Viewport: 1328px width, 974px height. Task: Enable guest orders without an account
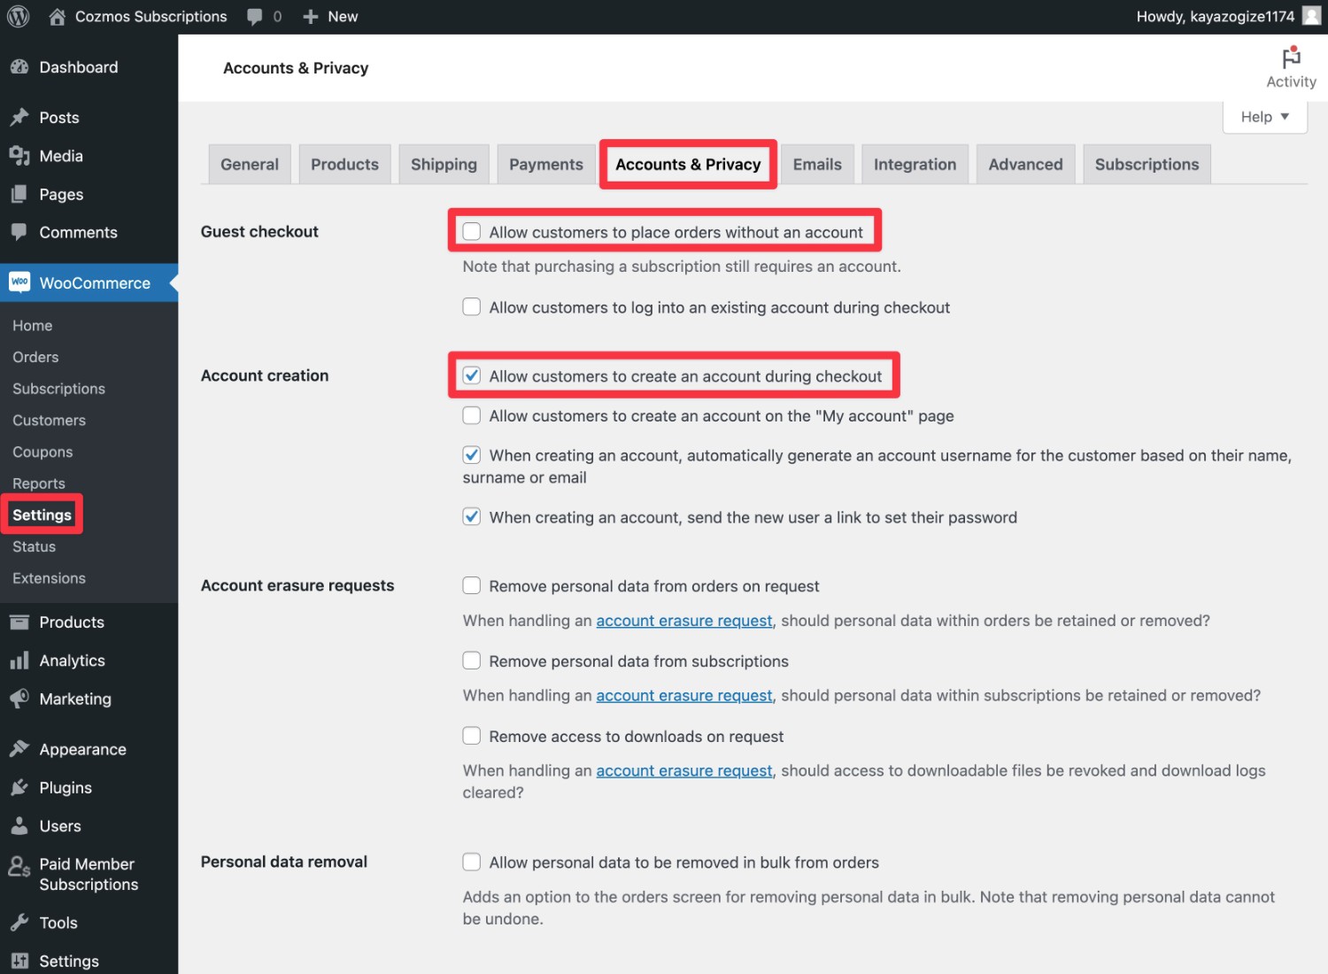pos(472,232)
